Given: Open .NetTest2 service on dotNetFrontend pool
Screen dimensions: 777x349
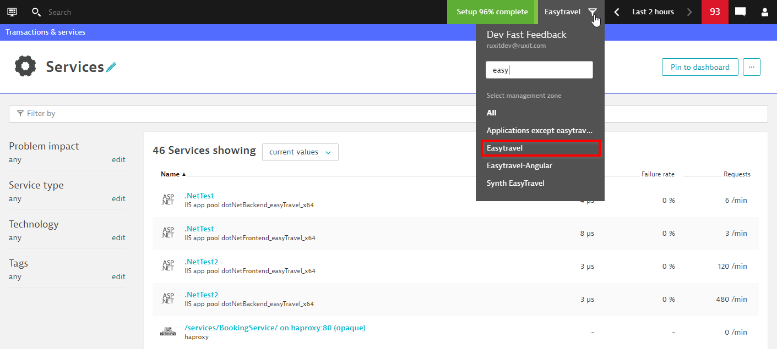Looking at the screenshot, I should (x=202, y=262).
